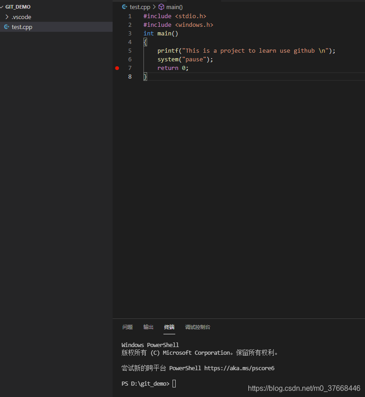This screenshot has width=365, height=397.
Task: Click the cube symbol icon in breadcrumb
Action: (x=161, y=7)
